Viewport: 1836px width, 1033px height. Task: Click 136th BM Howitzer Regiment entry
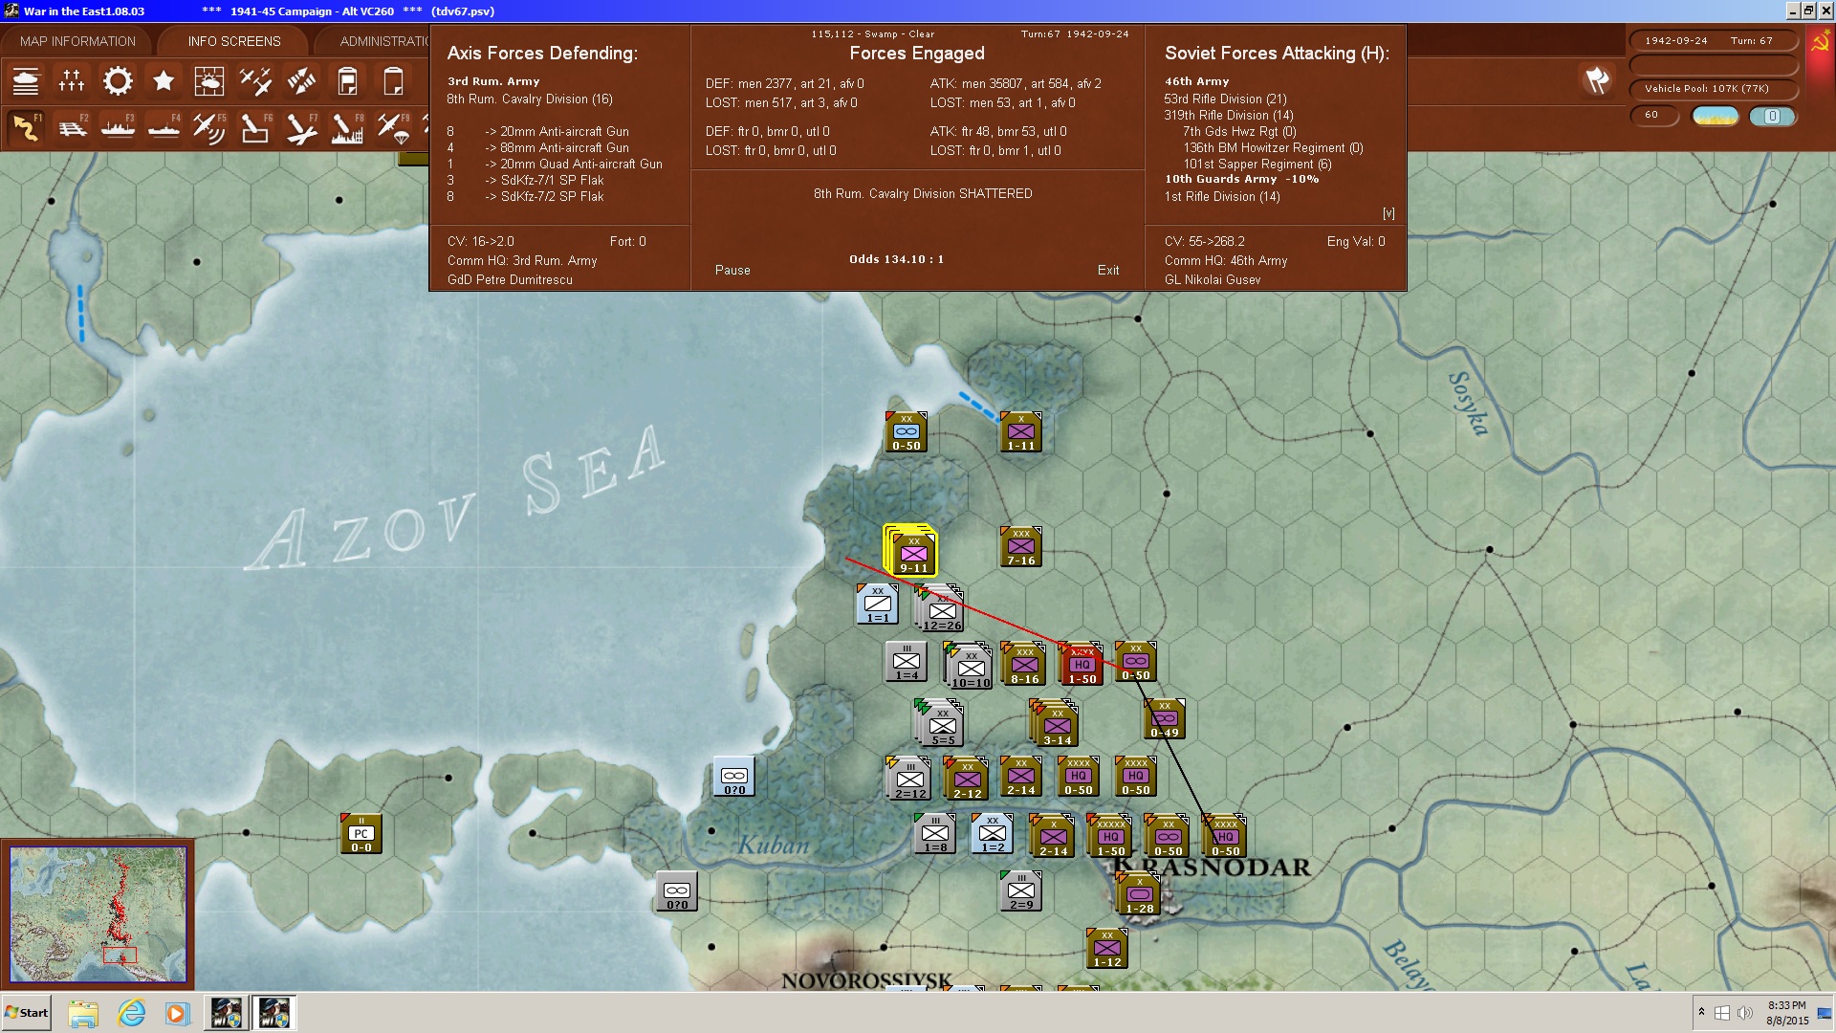coord(1273,148)
